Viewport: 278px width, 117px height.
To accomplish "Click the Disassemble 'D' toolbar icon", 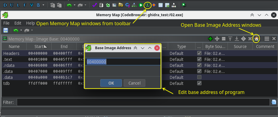I will point(5,5).
